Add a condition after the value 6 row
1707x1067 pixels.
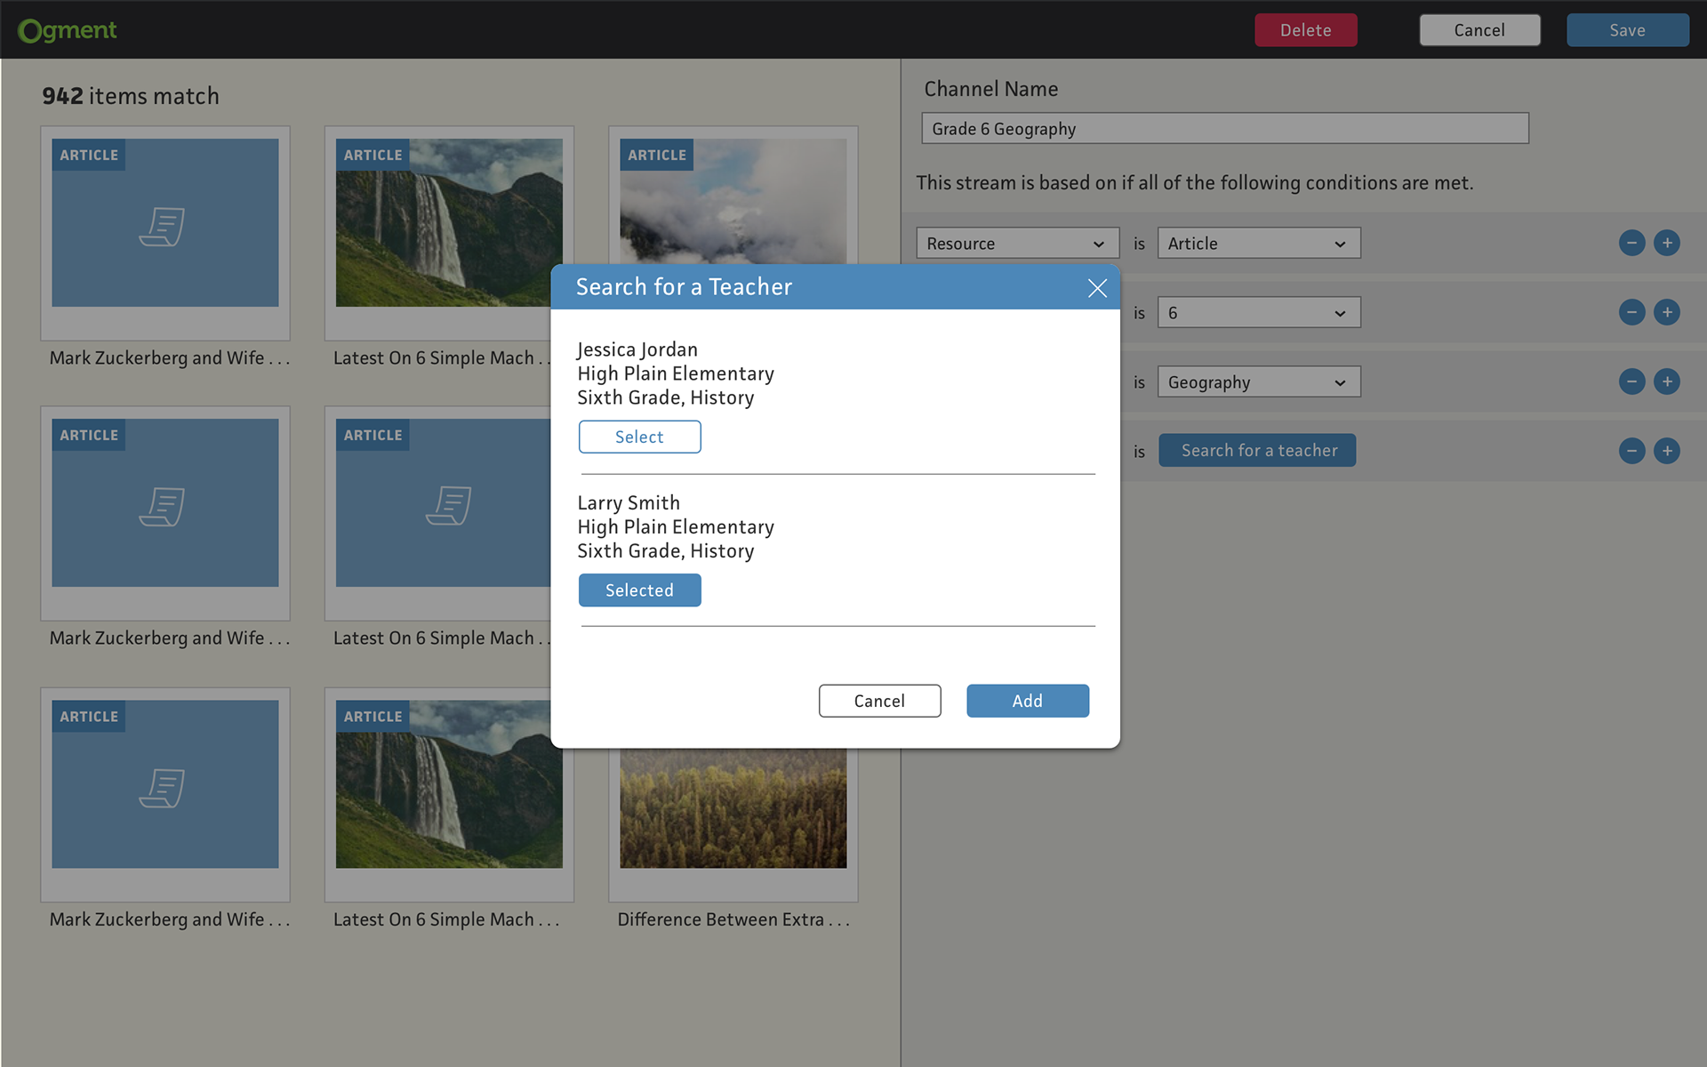pyautogui.click(x=1667, y=312)
